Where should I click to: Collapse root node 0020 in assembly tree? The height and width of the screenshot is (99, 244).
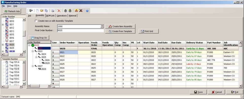29,45
